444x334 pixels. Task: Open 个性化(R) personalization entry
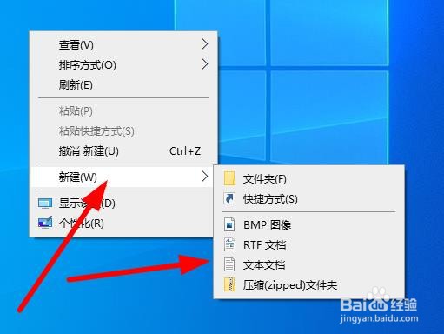coord(123,224)
